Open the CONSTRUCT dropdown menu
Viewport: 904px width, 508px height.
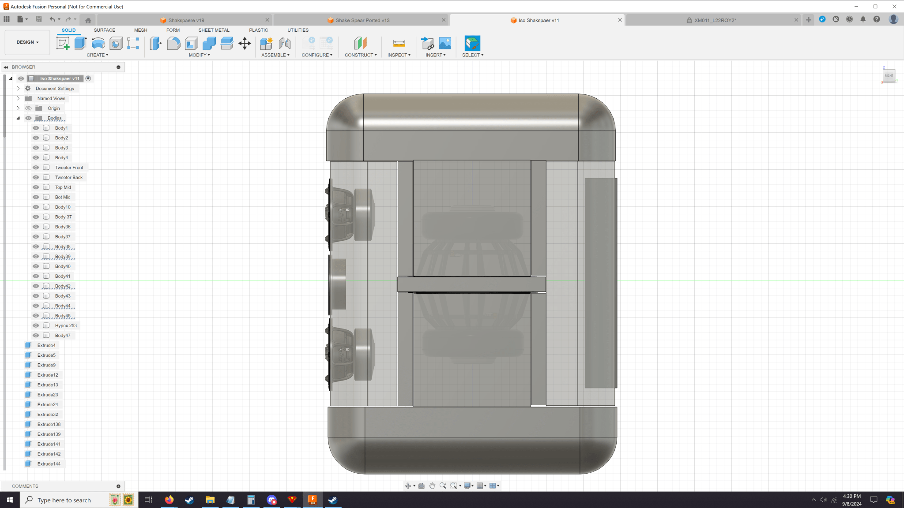click(361, 55)
